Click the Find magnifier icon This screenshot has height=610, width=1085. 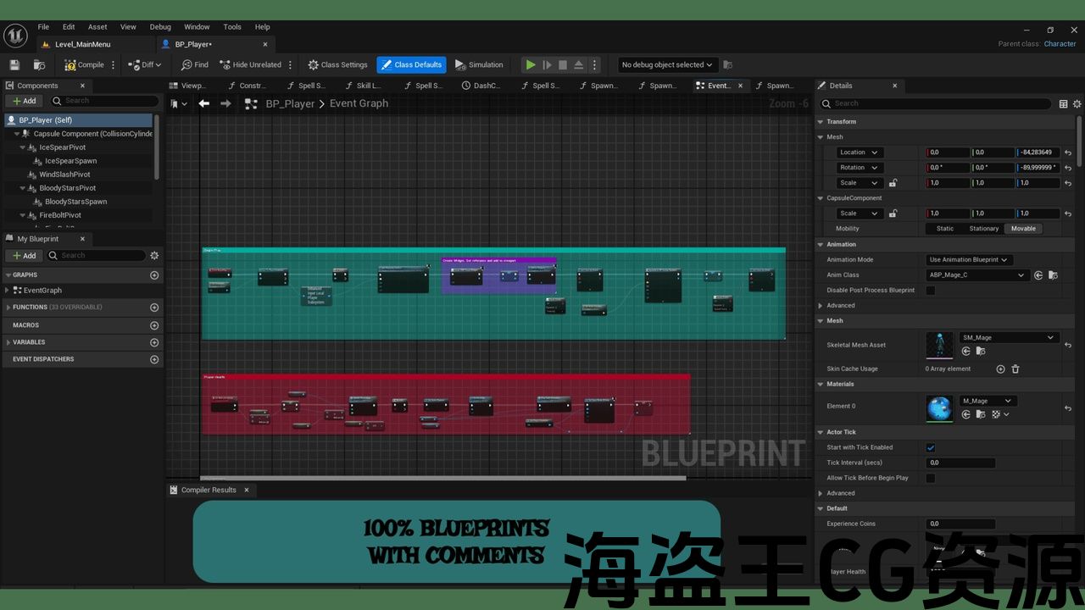(x=186, y=65)
